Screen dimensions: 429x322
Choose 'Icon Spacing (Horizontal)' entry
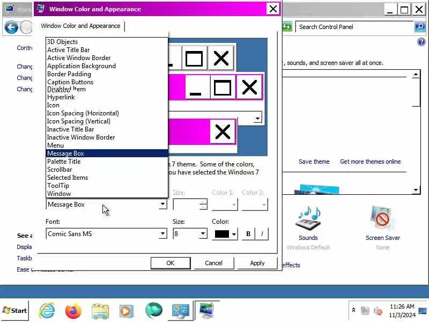click(107, 113)
